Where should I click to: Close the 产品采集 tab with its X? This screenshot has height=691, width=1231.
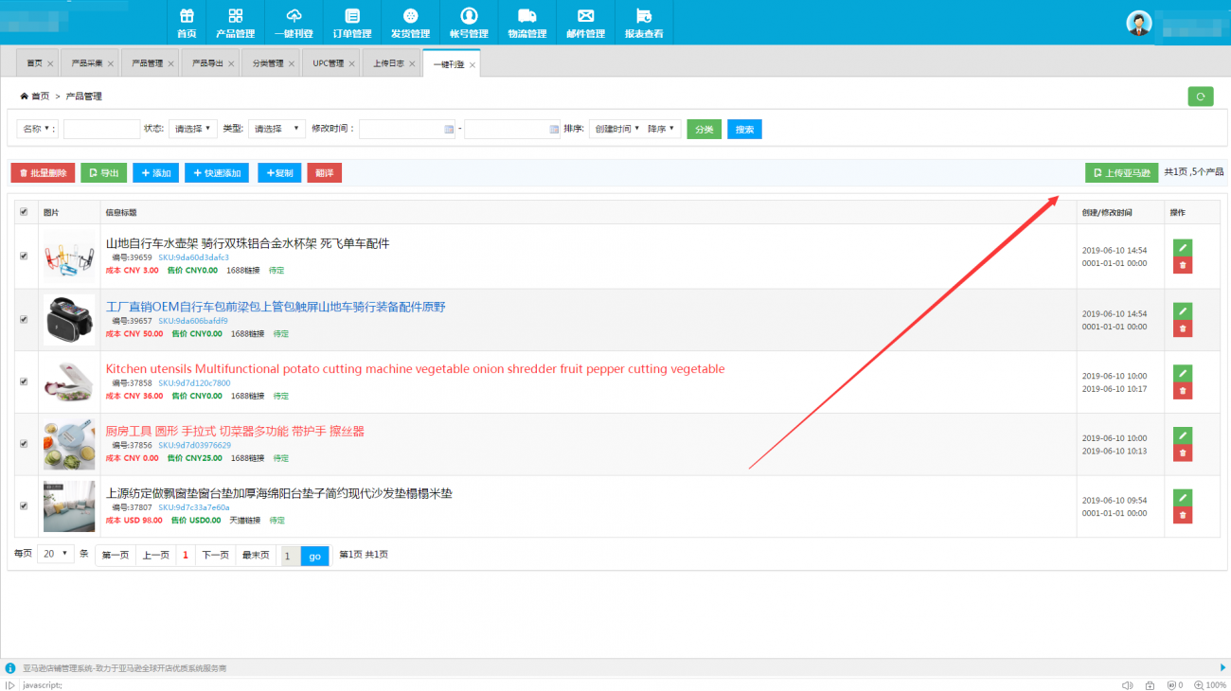pyautogui.click(x=111, y=64)
